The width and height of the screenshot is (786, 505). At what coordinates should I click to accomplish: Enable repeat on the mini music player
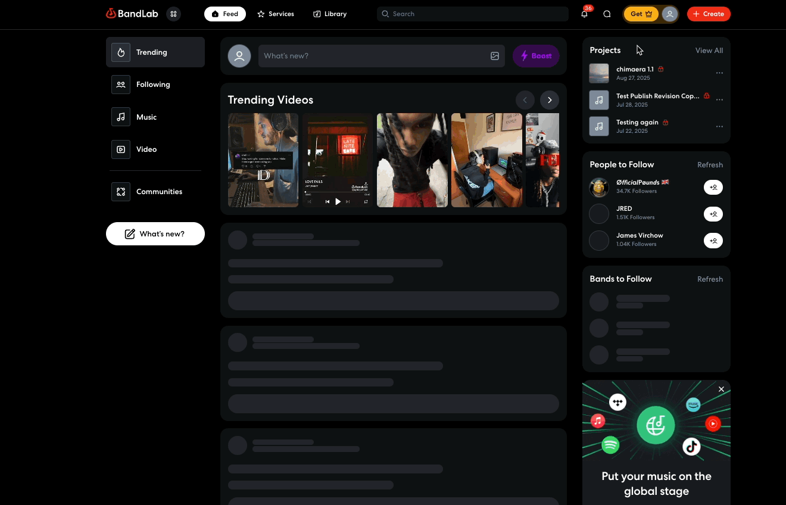click(366, 201)
